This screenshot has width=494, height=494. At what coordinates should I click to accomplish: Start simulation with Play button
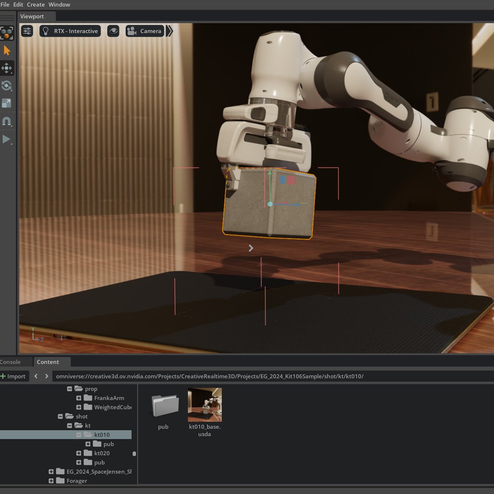pyautogui.click(x=7, y=139)
